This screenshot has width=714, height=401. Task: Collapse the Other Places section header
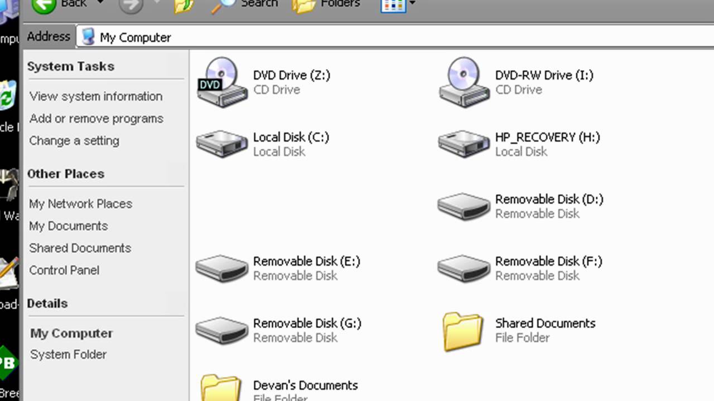(66, 174)
